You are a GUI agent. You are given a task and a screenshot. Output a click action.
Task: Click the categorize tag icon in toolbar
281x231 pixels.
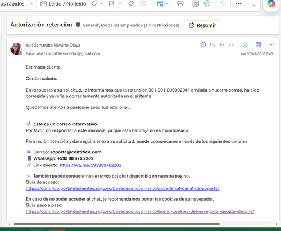94,3
